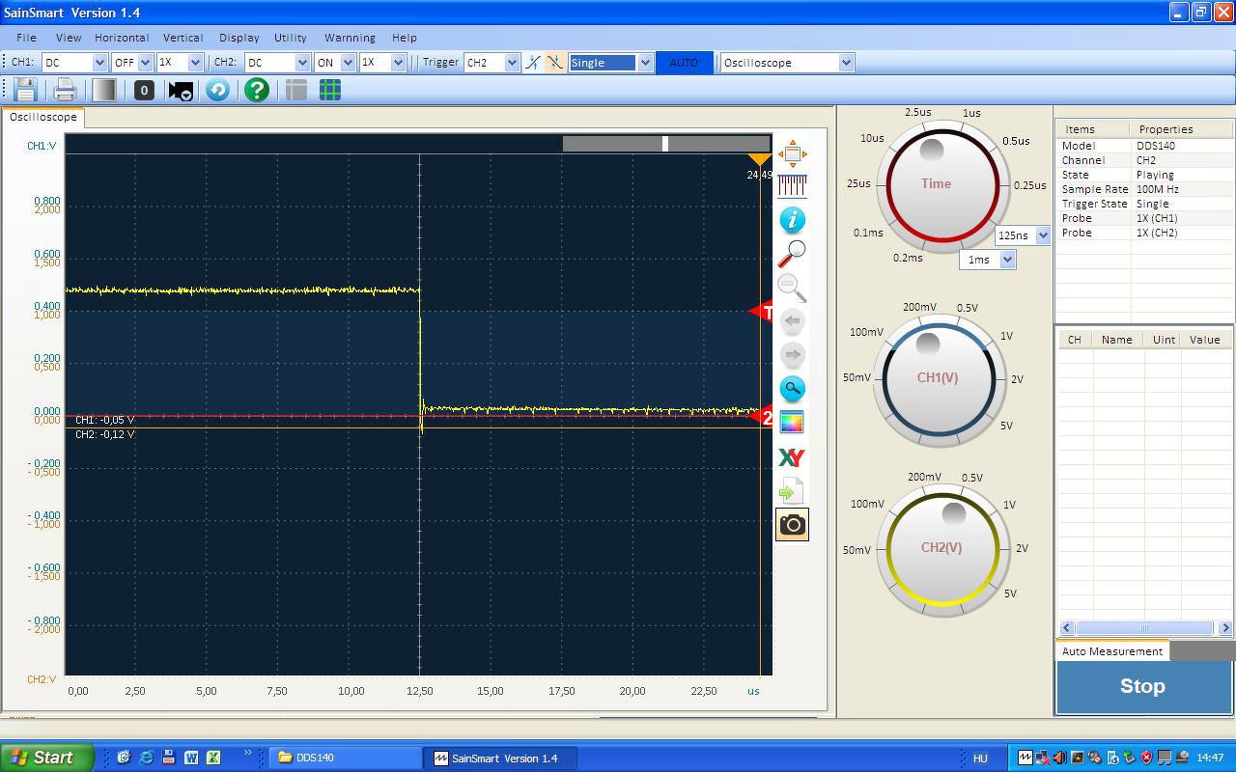Click the red 2 channel zero marker
The width and height of the screenshot is (1236, 772).
[762, 417]
